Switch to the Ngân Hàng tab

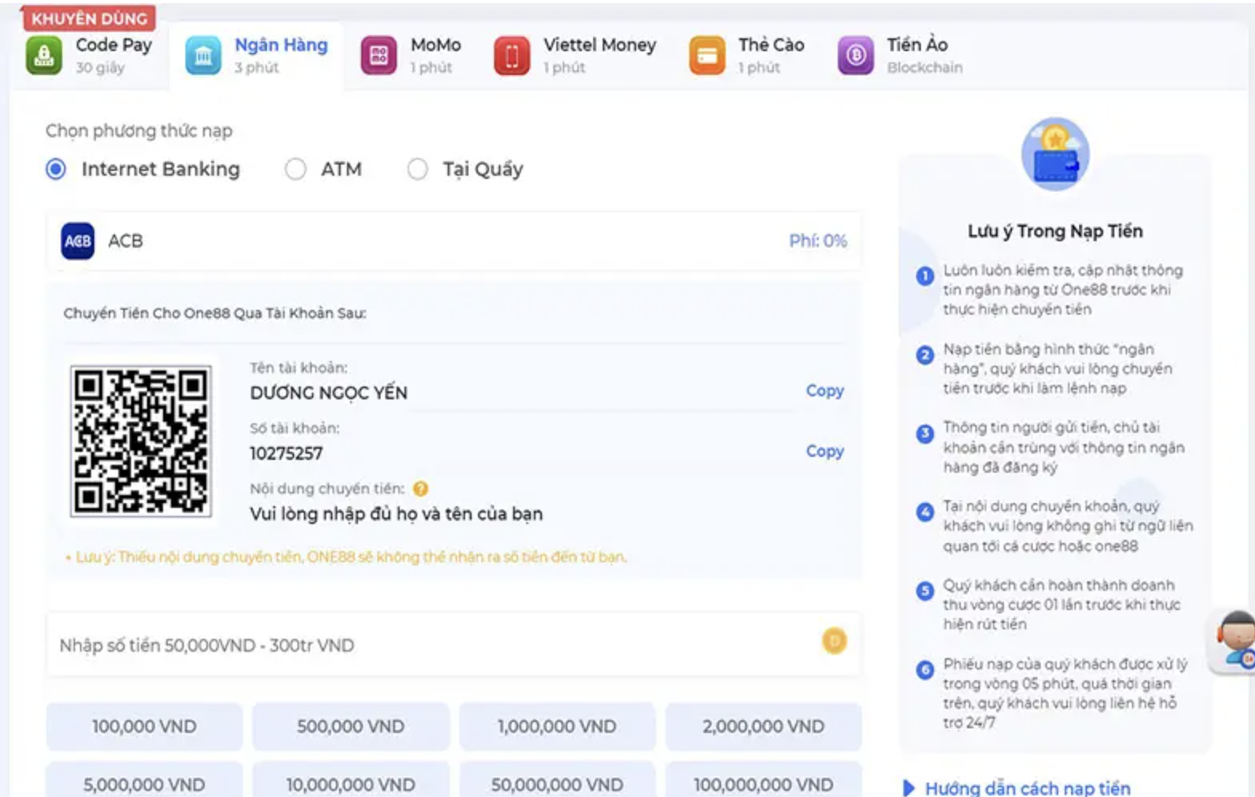pyautogui.click(x=257, y=56)
